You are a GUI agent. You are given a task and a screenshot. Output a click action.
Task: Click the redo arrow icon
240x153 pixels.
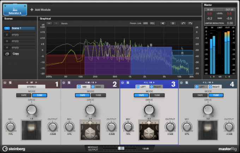(x=190, y=23)
